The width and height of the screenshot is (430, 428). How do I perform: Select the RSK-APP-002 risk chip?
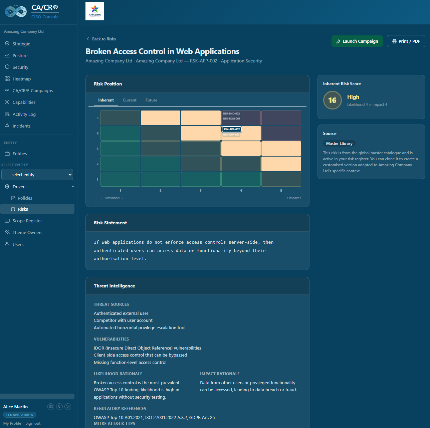click(232, 129)
